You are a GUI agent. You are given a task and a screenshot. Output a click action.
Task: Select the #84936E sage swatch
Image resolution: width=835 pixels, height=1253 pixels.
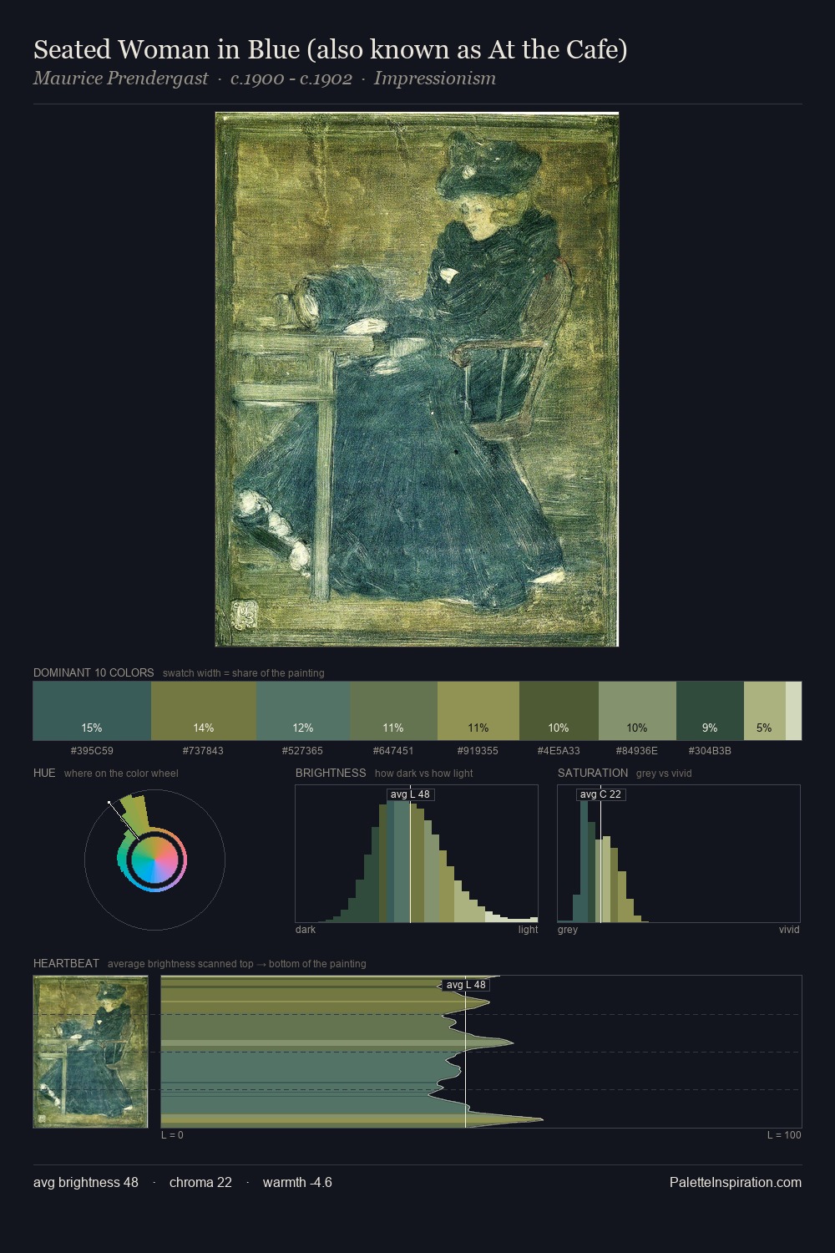[637, 711]
